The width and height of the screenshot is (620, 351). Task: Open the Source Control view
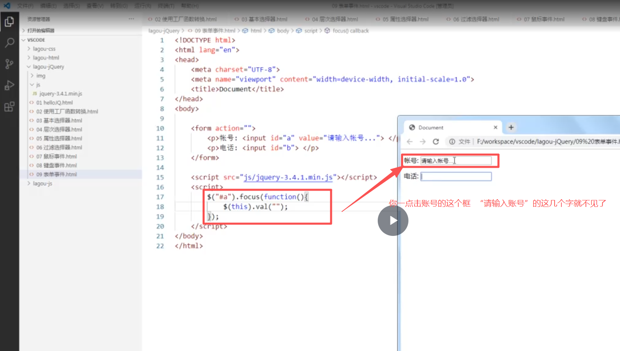pos(10,64)
